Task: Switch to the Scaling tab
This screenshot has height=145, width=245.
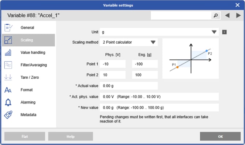Action: coord(29,40)
